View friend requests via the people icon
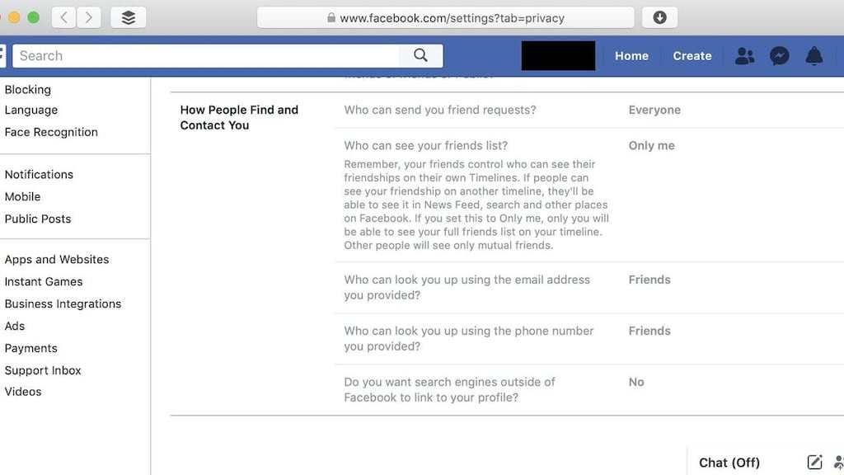Image resolution: width=844 pixels, height=475 pixels. (744, 55)
